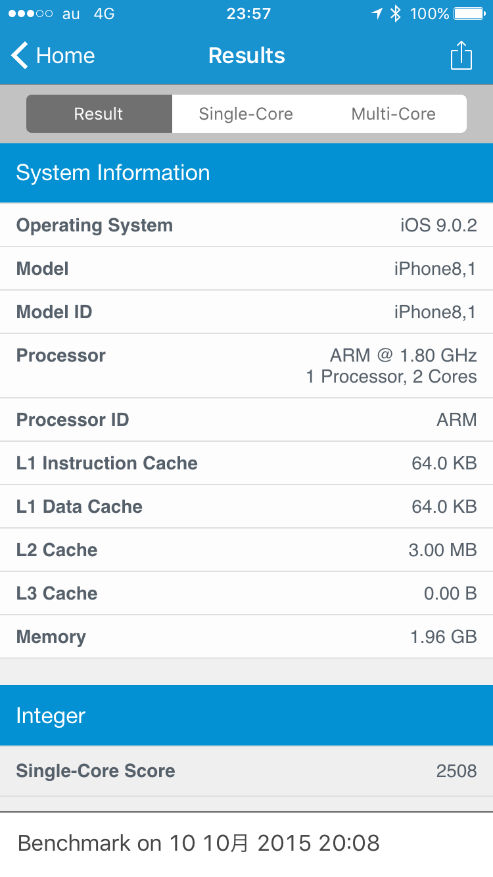Tap the signal strength dots

[30, 14]
